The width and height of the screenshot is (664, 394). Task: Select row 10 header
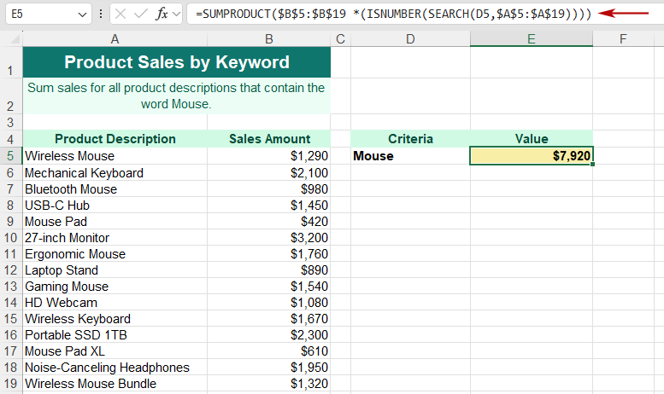coord(10,238)
